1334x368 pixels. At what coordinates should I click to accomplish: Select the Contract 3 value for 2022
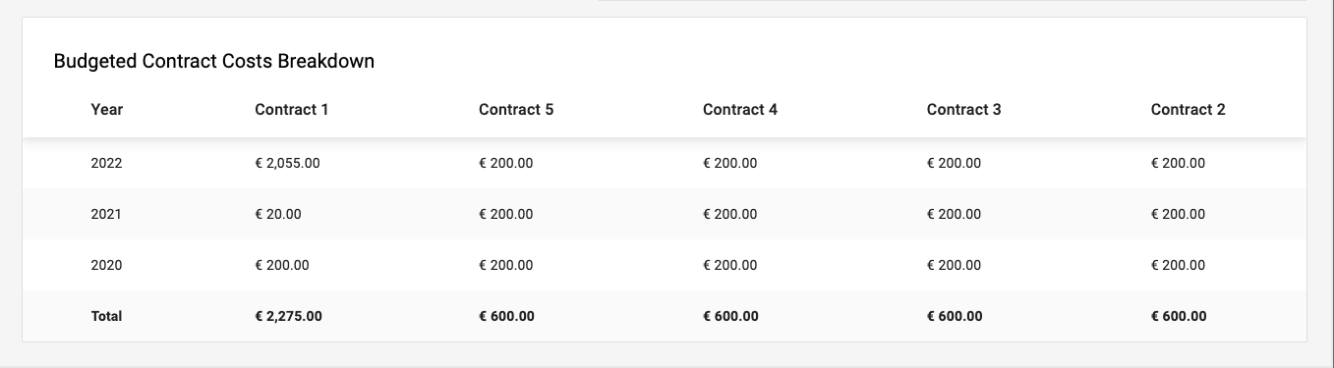click(954, 163)
